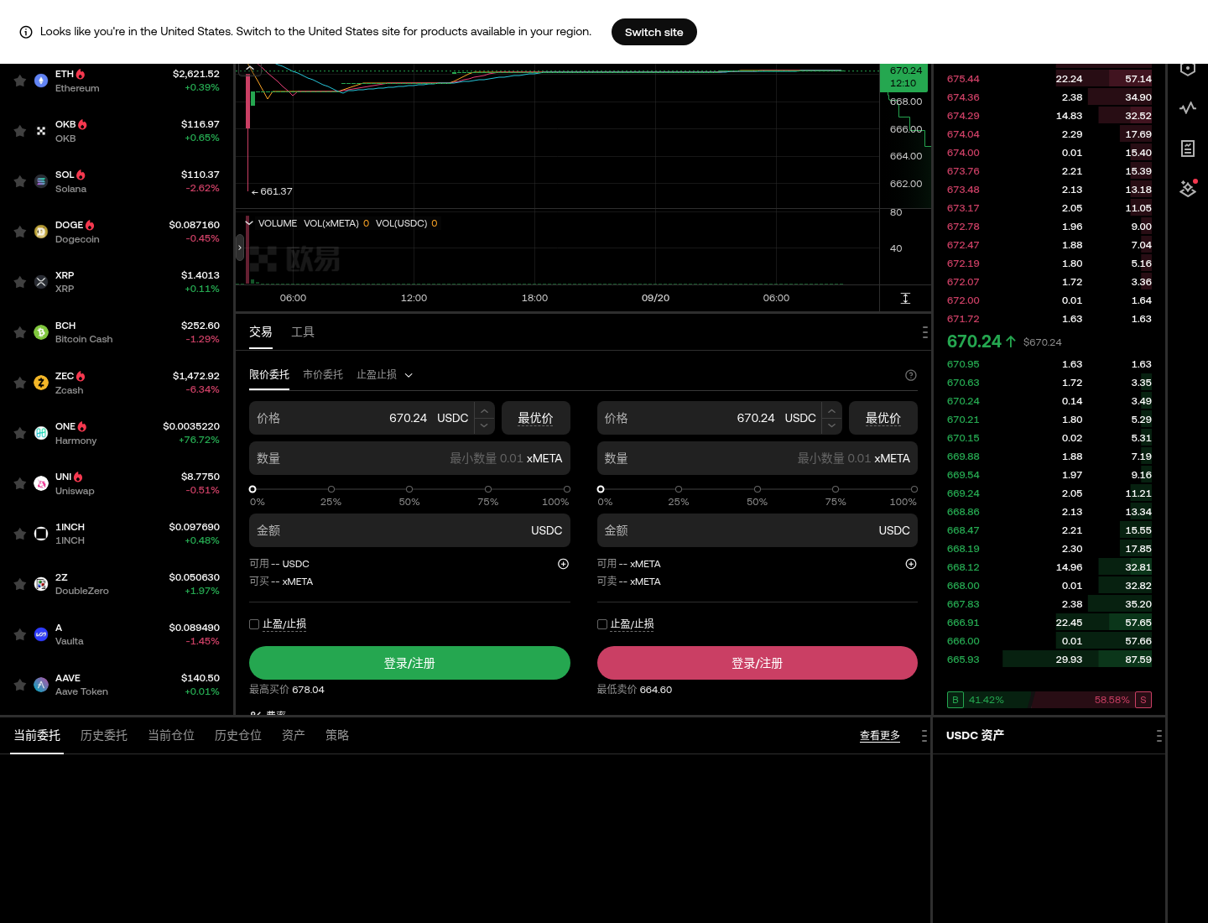This screenshot has width=1208, height=923.
Task: Switch to the 工具 tab
Action: pyautogui.click(x=303, y=332)
